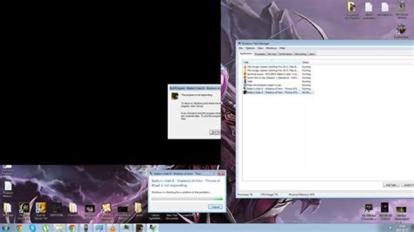Click the End Task button in Task Manager
Screen dimensions: 414x232
click(x=391, y=185)
